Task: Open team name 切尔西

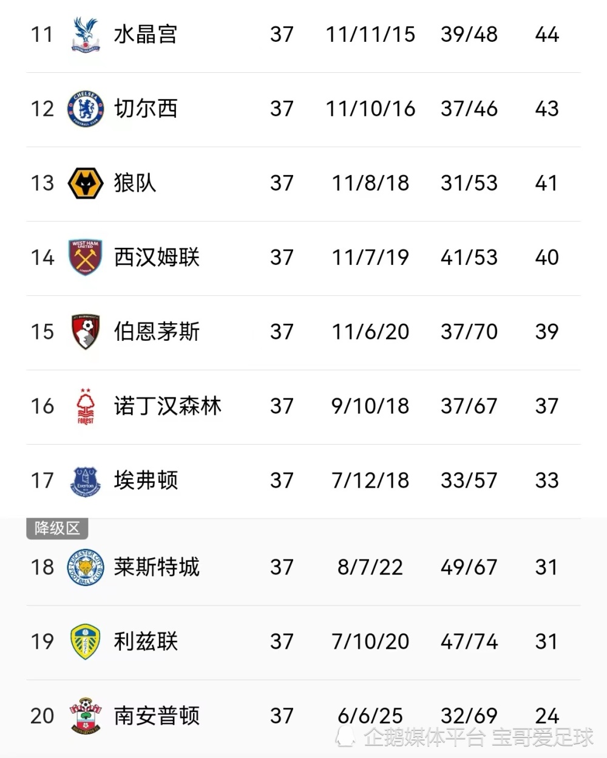Action: tap(146, 109)
